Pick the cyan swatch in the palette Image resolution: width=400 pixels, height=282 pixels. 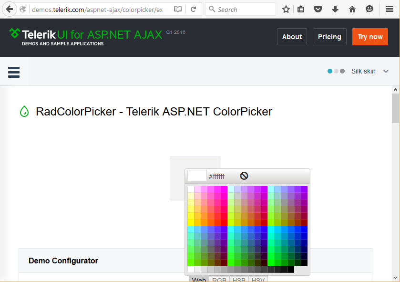[x=271, y=229]
